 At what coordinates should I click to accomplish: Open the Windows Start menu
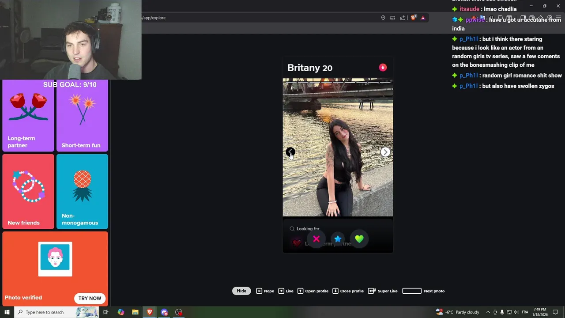pos(7,312)
